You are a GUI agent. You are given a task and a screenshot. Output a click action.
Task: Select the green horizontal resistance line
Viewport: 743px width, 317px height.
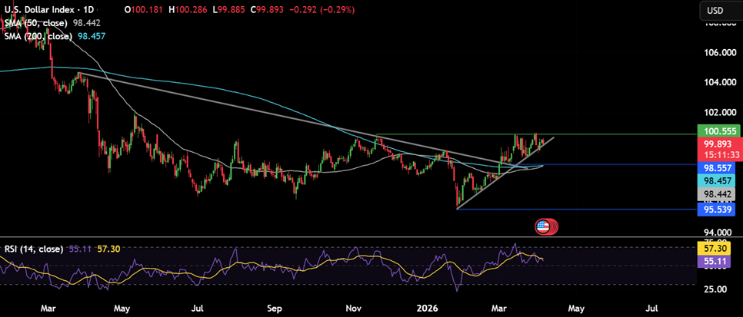tap(615, 134)
